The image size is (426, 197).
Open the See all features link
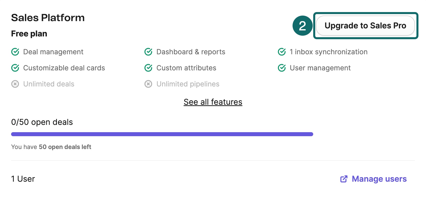pos(213,102)
